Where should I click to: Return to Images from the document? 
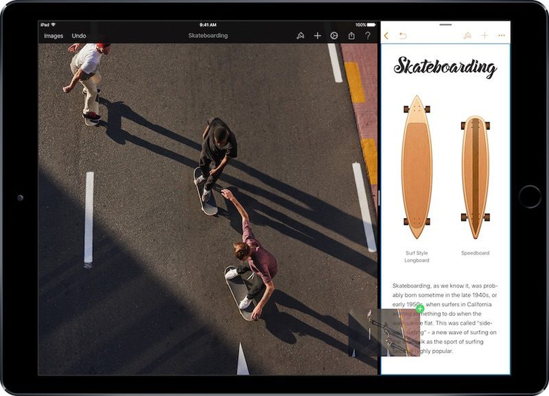pos(53,35)
